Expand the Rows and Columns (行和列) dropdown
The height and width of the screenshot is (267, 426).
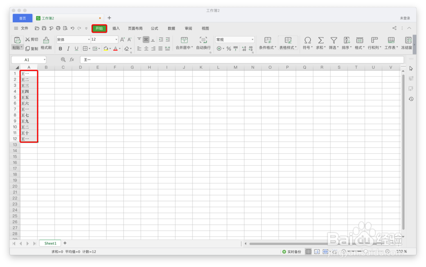[x=380, y=47]
